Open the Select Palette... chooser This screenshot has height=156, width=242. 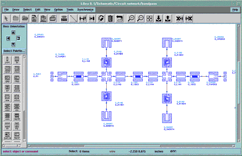(14, 51)
